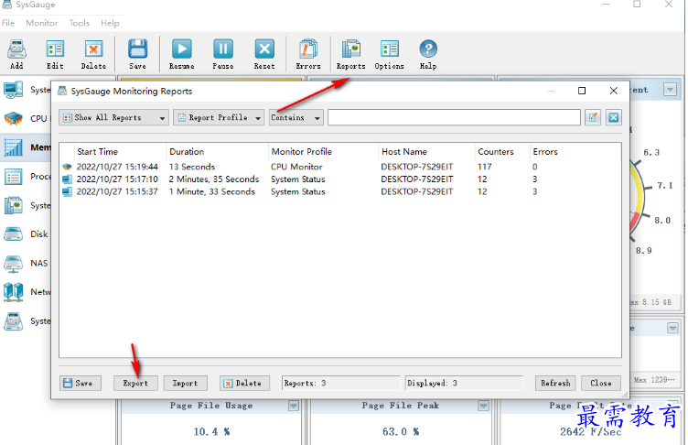Click the Help question mark icon
The height and width of the screenshot is (445, 688).
428,49
